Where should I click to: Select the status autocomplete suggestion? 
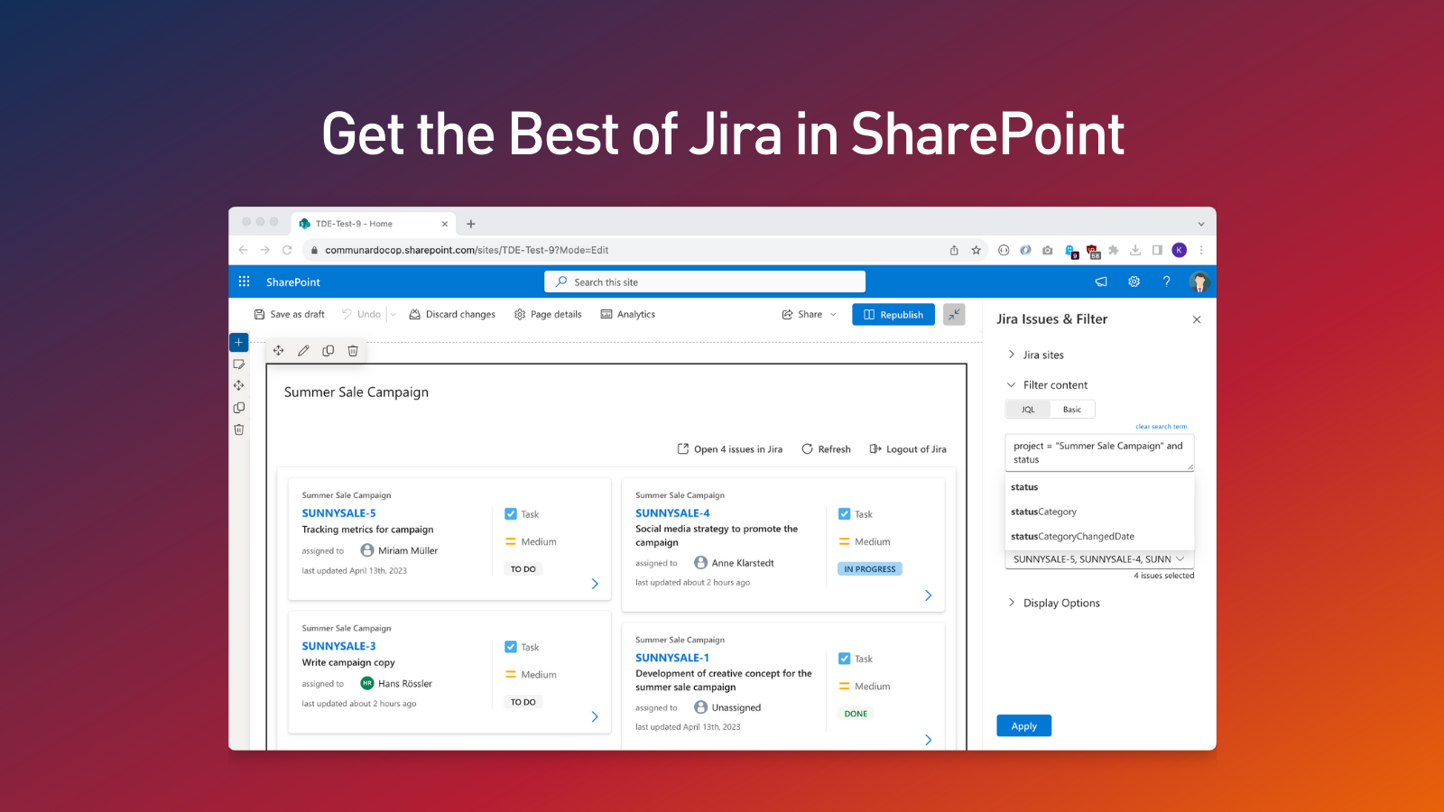[1099, 487]
